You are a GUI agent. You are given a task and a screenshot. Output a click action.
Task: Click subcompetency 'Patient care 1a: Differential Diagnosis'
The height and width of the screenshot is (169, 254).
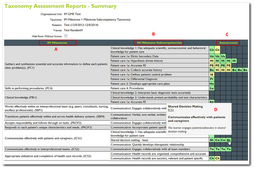(134, 79)
